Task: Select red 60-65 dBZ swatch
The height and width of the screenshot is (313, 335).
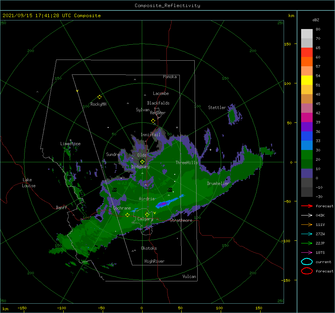Action: tap(307, 52)
